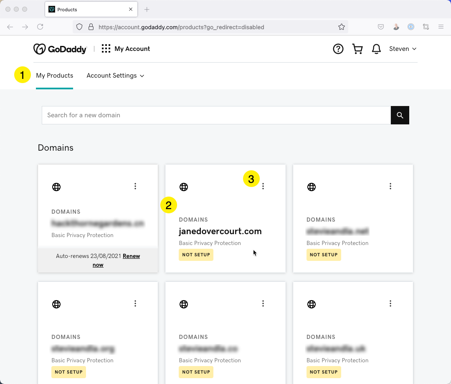Click the GoDaddy logo
Image resolution: width=451 pixels, height=384 pixels.
pos(60,49)
